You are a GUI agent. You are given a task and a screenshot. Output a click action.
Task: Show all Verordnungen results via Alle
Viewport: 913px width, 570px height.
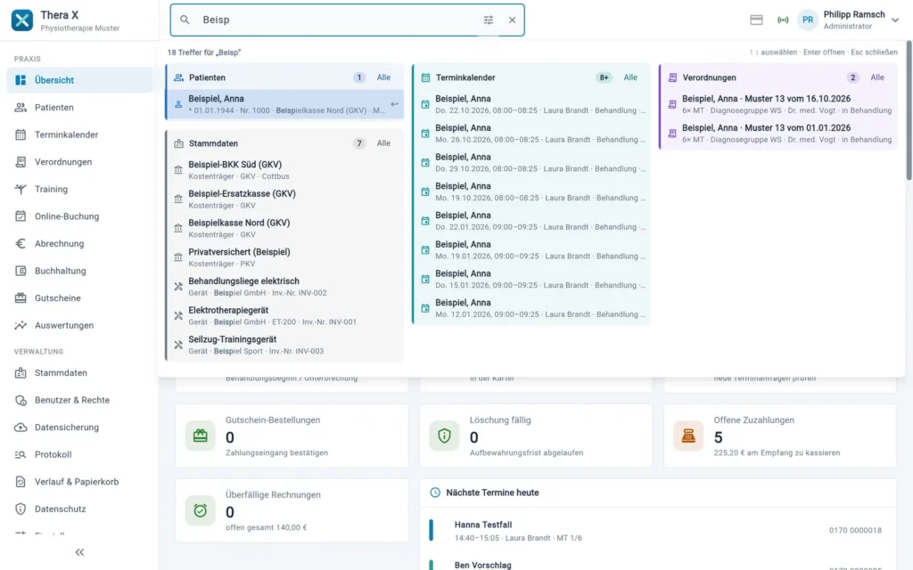877,77
